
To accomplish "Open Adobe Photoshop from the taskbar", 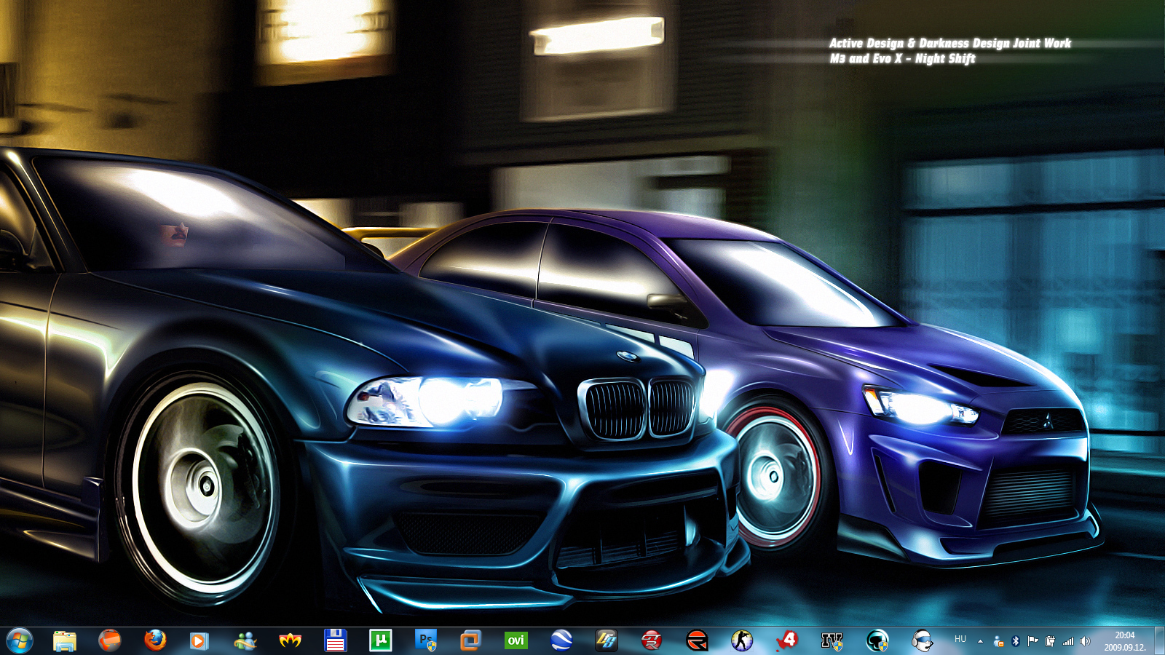I will pyautogui.click(x=426, y=640).
